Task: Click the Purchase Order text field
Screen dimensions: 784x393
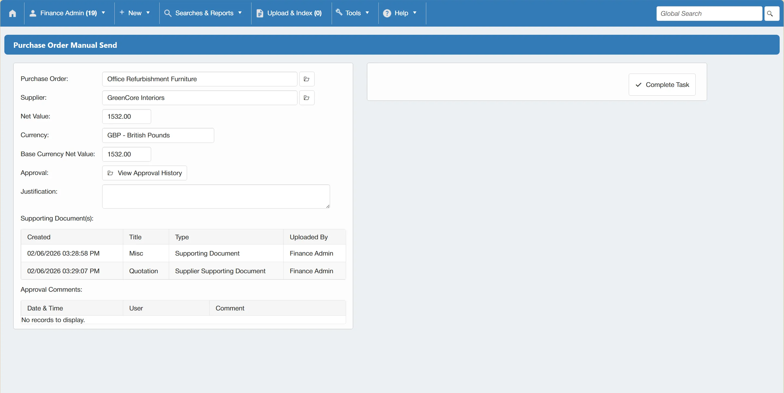Action: tap(200, 79)
